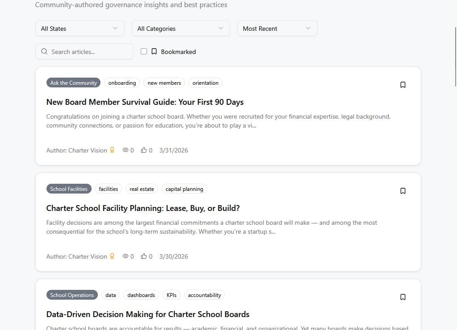Bookmark the New Board Member Survival Guide article
The height and width of the screenshot is (330, 457).
click(x=403, y=85)
